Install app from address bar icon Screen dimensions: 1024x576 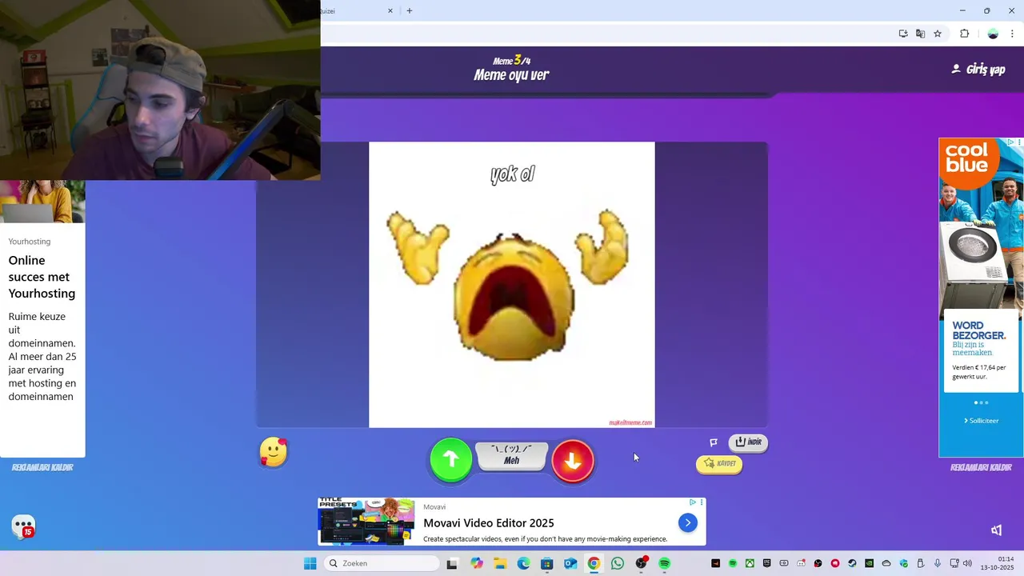[903, 34]
